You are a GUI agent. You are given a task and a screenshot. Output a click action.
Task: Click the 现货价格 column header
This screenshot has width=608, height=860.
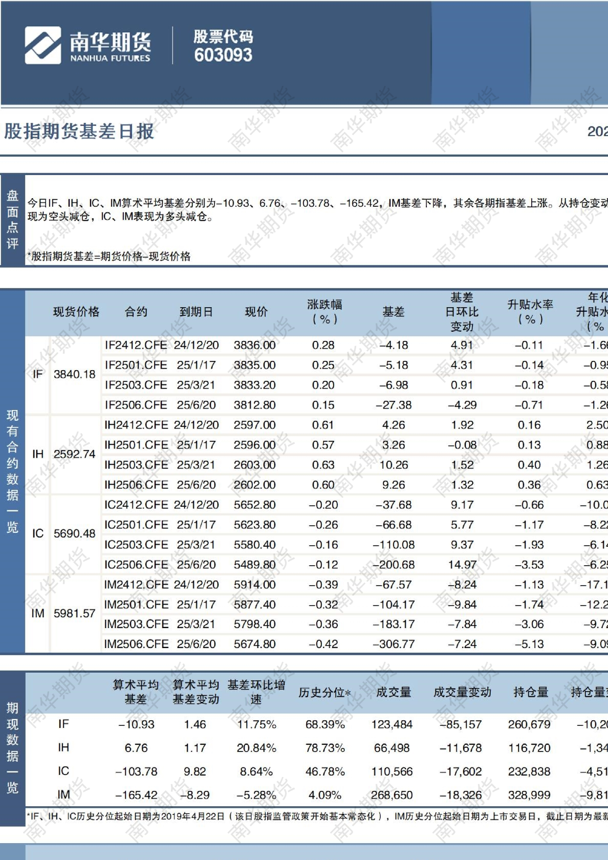(76, 312)
